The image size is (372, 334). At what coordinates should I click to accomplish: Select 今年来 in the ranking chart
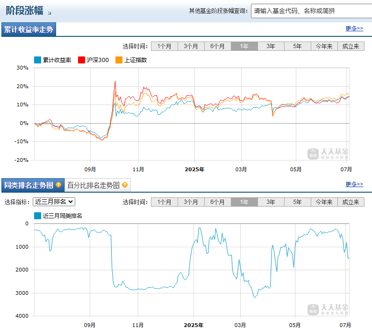[x=324, y=202]
